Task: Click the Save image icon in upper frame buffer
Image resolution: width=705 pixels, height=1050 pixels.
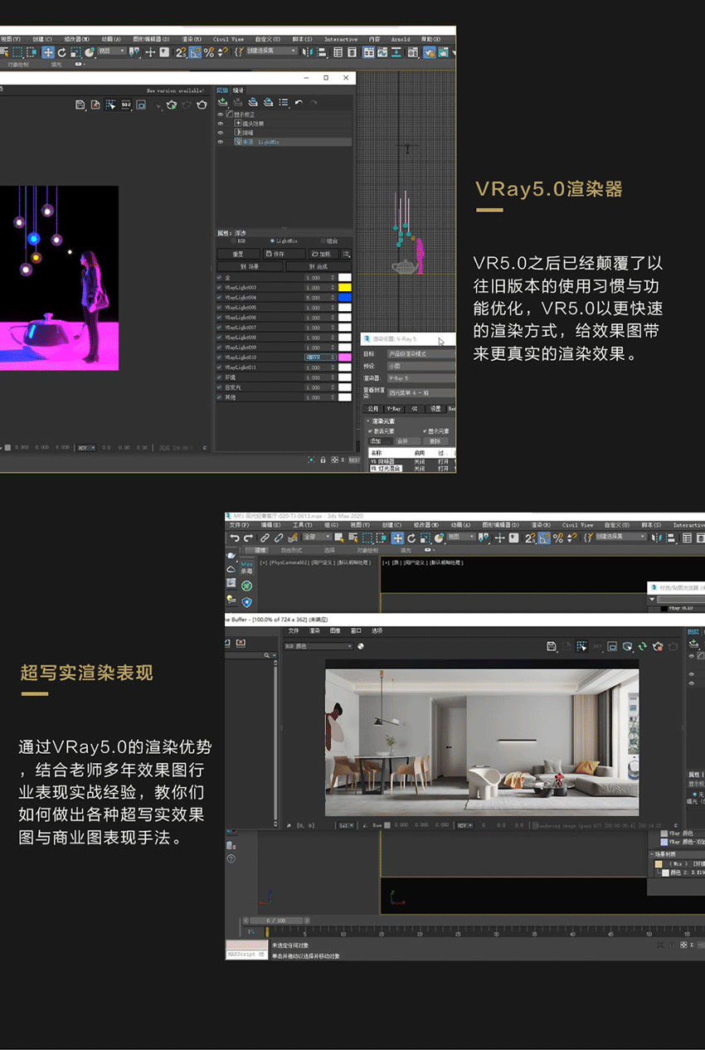Action: click(80, 105)
